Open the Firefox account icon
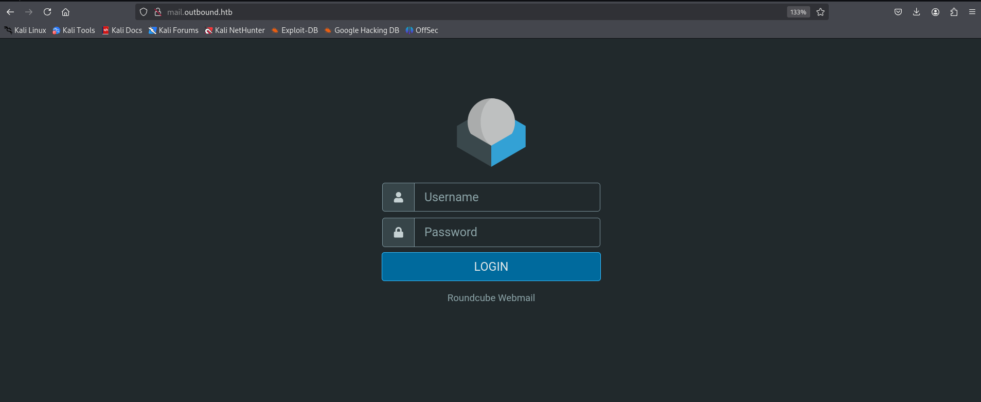981x402 pixels. point(935,12)
